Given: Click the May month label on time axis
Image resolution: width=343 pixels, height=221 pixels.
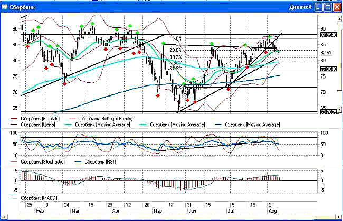Looking at the screenshot, I should [157, 211].
